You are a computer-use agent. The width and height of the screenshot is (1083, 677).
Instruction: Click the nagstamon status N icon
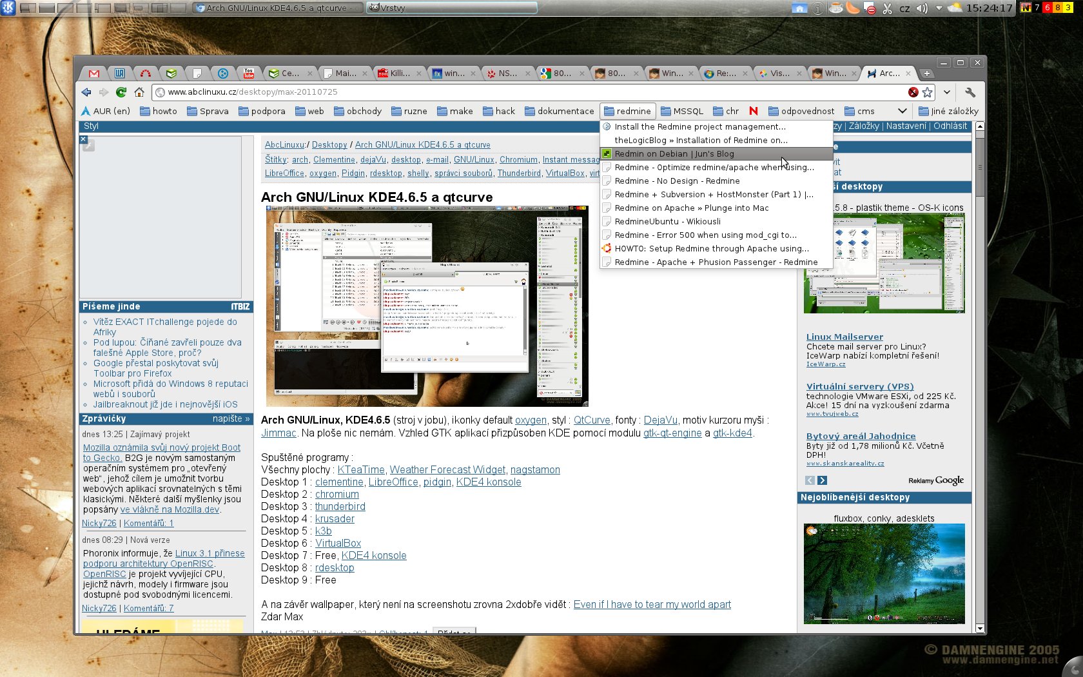(1026, 8)
